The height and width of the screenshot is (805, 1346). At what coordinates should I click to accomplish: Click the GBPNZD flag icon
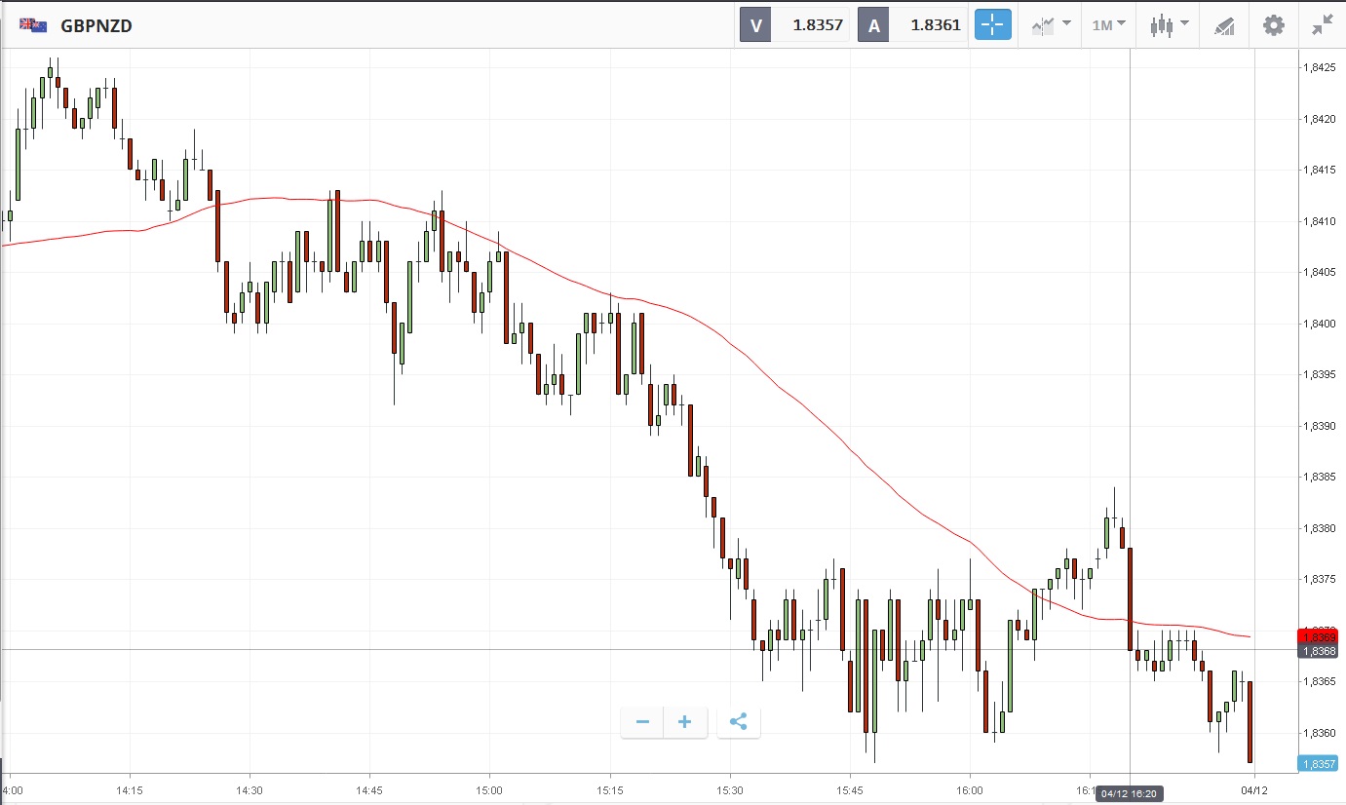tap(33, 25)
